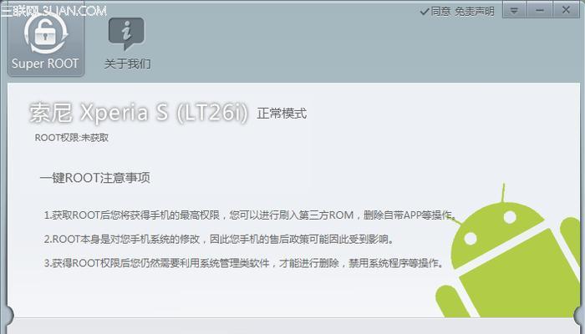The width and height of the screenshot is (585, 334).
Task: Select note 1 about 获取ROOT最高权限
Action: tap(250, 215)
